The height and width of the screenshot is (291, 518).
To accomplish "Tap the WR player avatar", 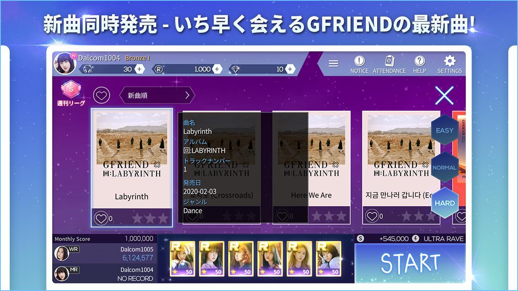I will click(x=62, y=253).
